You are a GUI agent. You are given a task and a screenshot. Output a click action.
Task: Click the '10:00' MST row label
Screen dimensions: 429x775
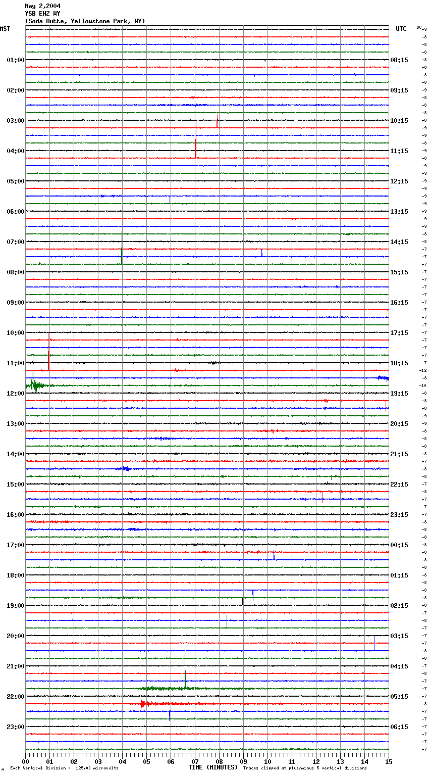(x=16, y=333)
